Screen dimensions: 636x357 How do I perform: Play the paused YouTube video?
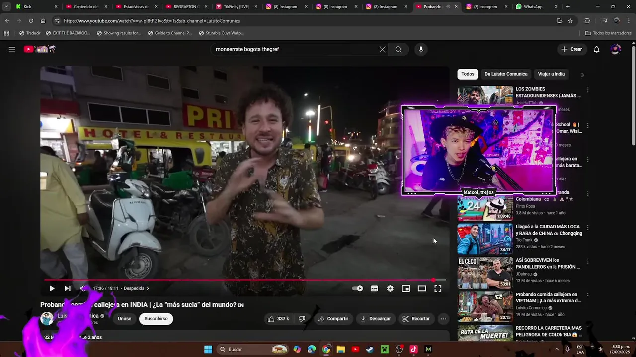click(52, 288)
